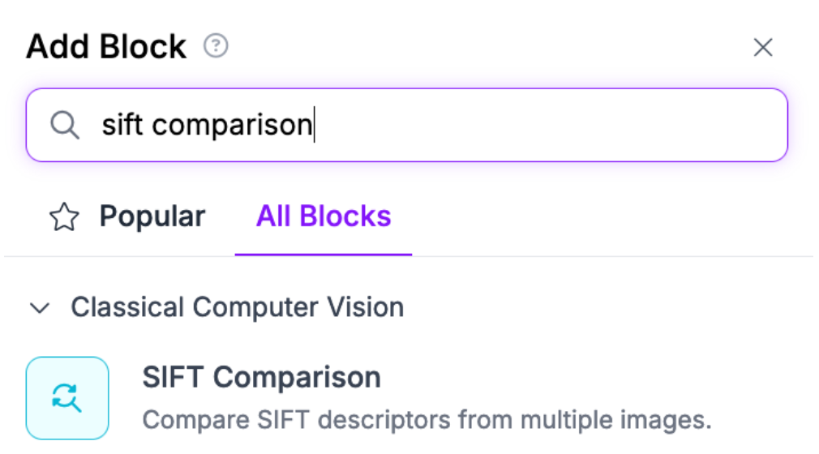Click the help question mark icon
This screenshot has width=819, height=454.
coord(216,46)
